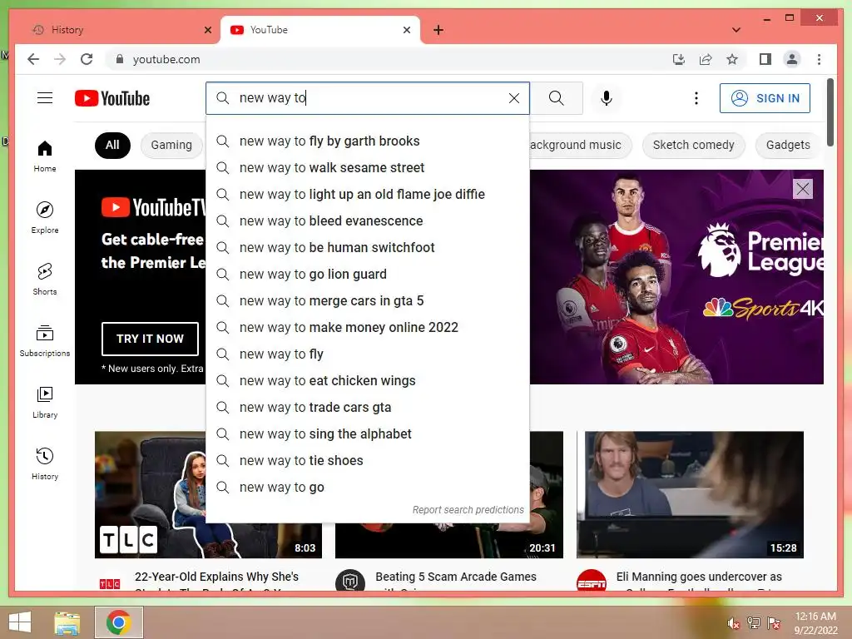852x639 pixels.
Task: Choose suggestion light up an old flame
Action: 368,195
